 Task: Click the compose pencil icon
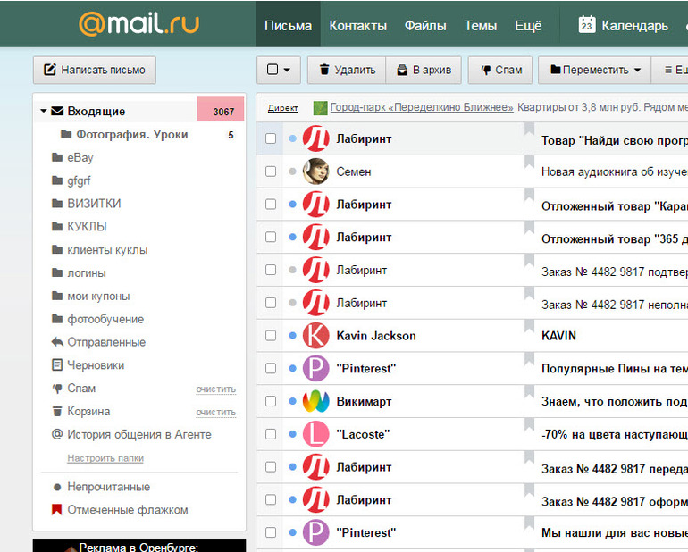pyautogui.click(x=49, y=70)
